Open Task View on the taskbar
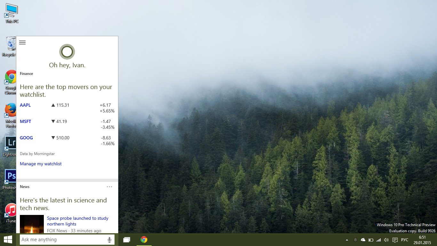 point(127,240)
